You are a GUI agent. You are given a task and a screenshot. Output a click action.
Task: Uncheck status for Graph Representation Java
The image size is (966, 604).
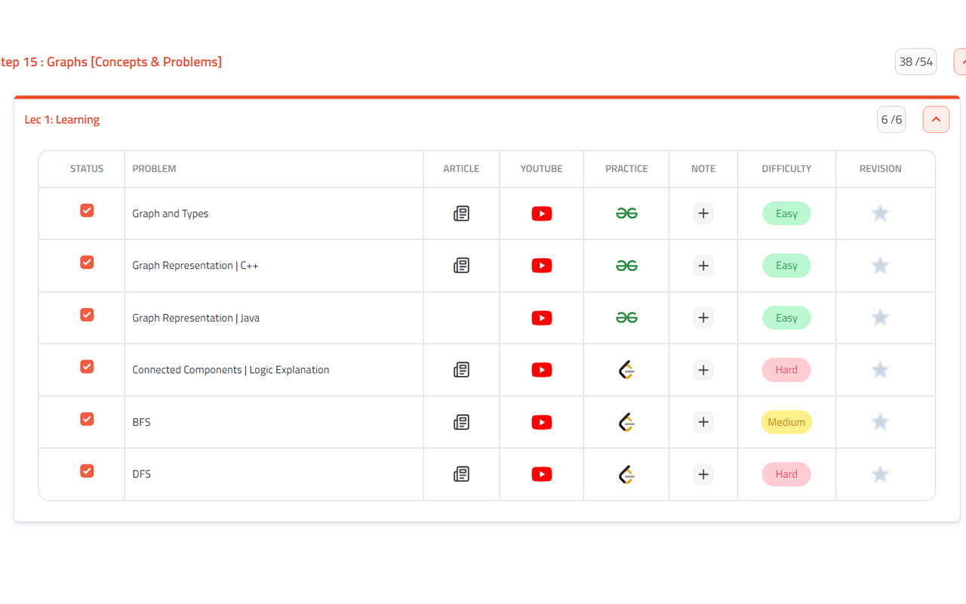[x=87, y=314]
